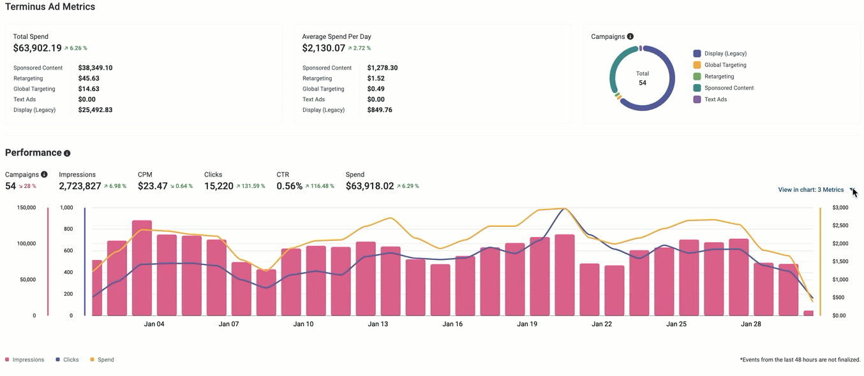The image size is (864, 376).
Task: Click the Jan 28 axis label on chart
Action: [750, 324]
